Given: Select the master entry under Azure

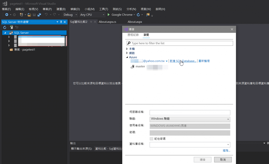Looking at the screenshot, I should [x=140, y=66].
